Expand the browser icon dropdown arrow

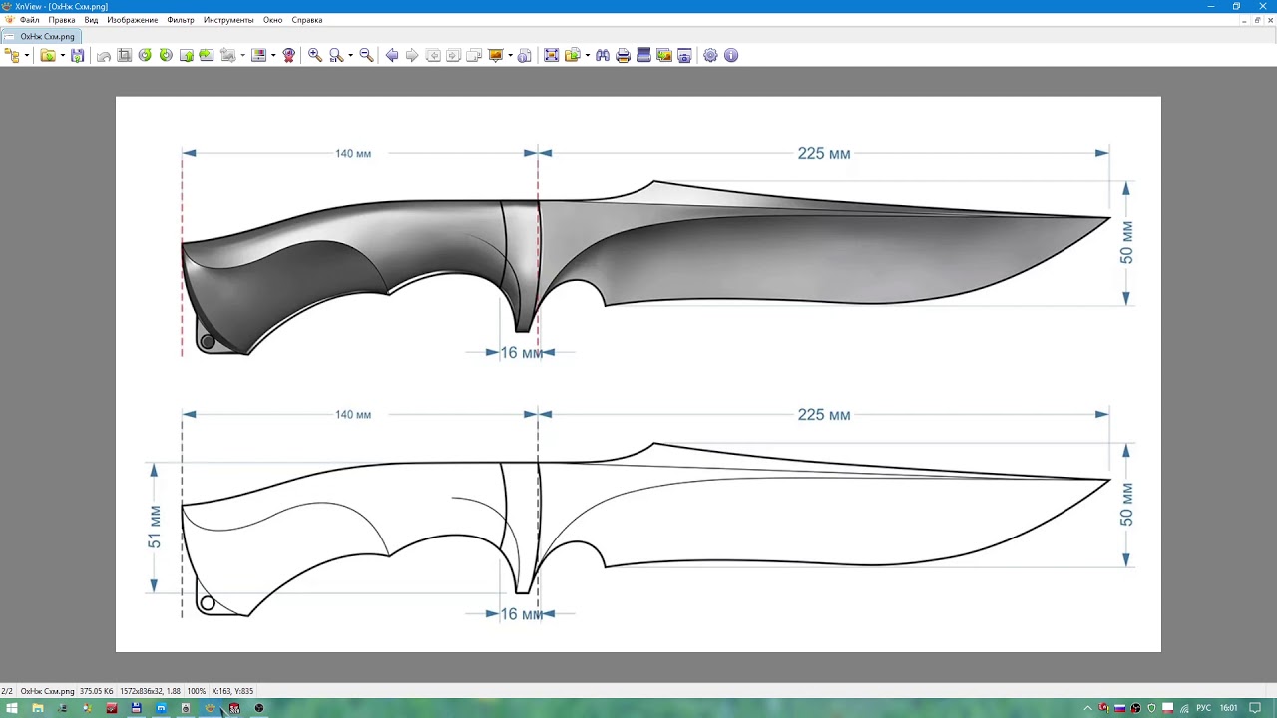pyautogui.click(x=27, y=56)
